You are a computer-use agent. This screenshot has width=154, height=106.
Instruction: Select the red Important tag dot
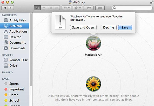6,89
